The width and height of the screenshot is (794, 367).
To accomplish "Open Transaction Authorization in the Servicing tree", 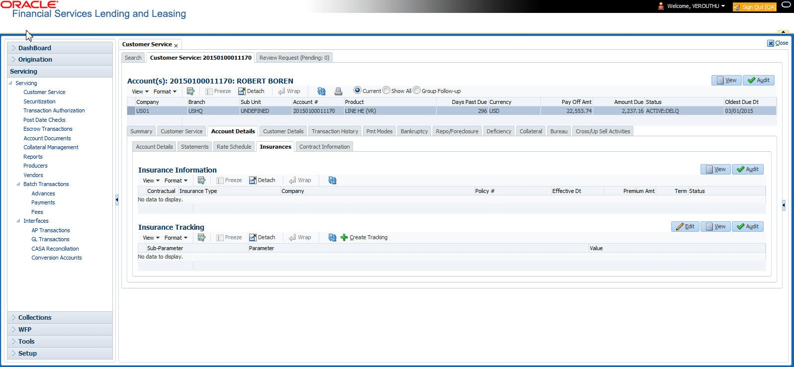I will click(54, 110).
